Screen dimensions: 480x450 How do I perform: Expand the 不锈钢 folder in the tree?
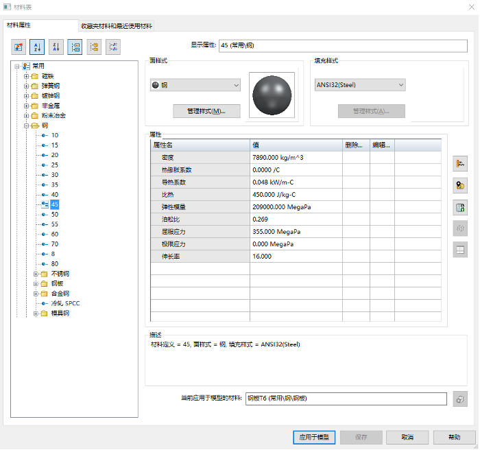pyautogui.click(x=36, y=274)
